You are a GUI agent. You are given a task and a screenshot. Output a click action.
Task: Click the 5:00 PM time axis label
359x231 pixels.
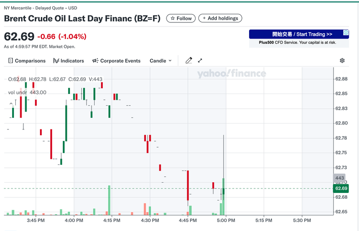225,221
